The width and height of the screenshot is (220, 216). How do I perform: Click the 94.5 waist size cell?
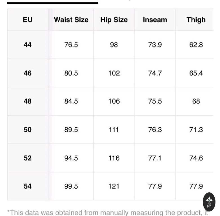[71, 158]
